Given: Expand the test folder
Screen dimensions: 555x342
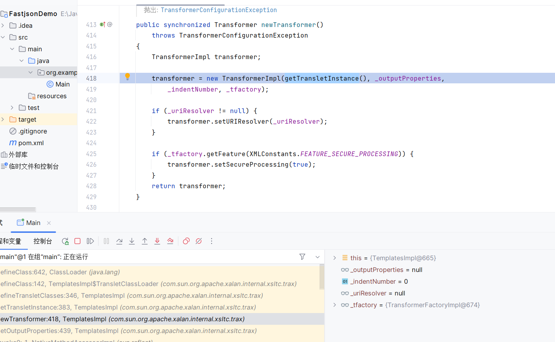Looking at the screenshot, I should click(x=12, y=108).
